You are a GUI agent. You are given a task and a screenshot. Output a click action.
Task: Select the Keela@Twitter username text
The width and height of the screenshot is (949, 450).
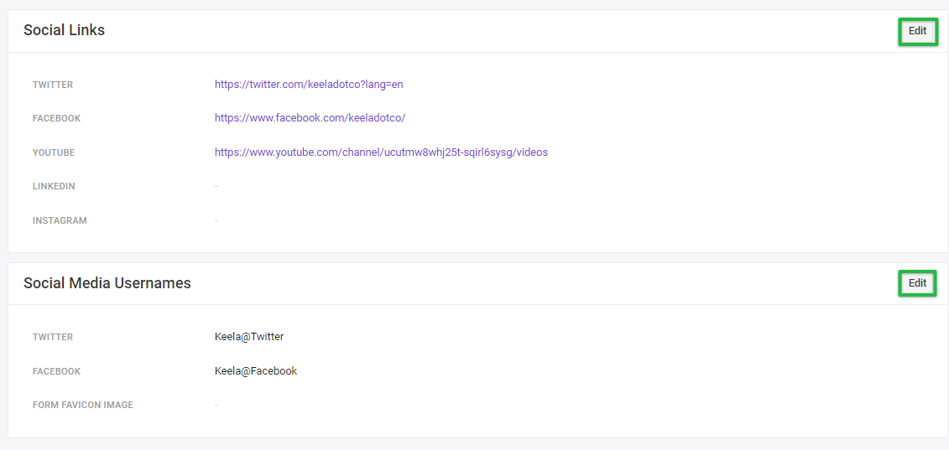[249, 336]
